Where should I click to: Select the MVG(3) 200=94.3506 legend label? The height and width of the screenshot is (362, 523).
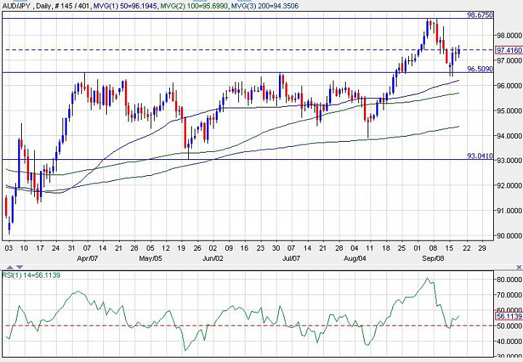(264, 6)
